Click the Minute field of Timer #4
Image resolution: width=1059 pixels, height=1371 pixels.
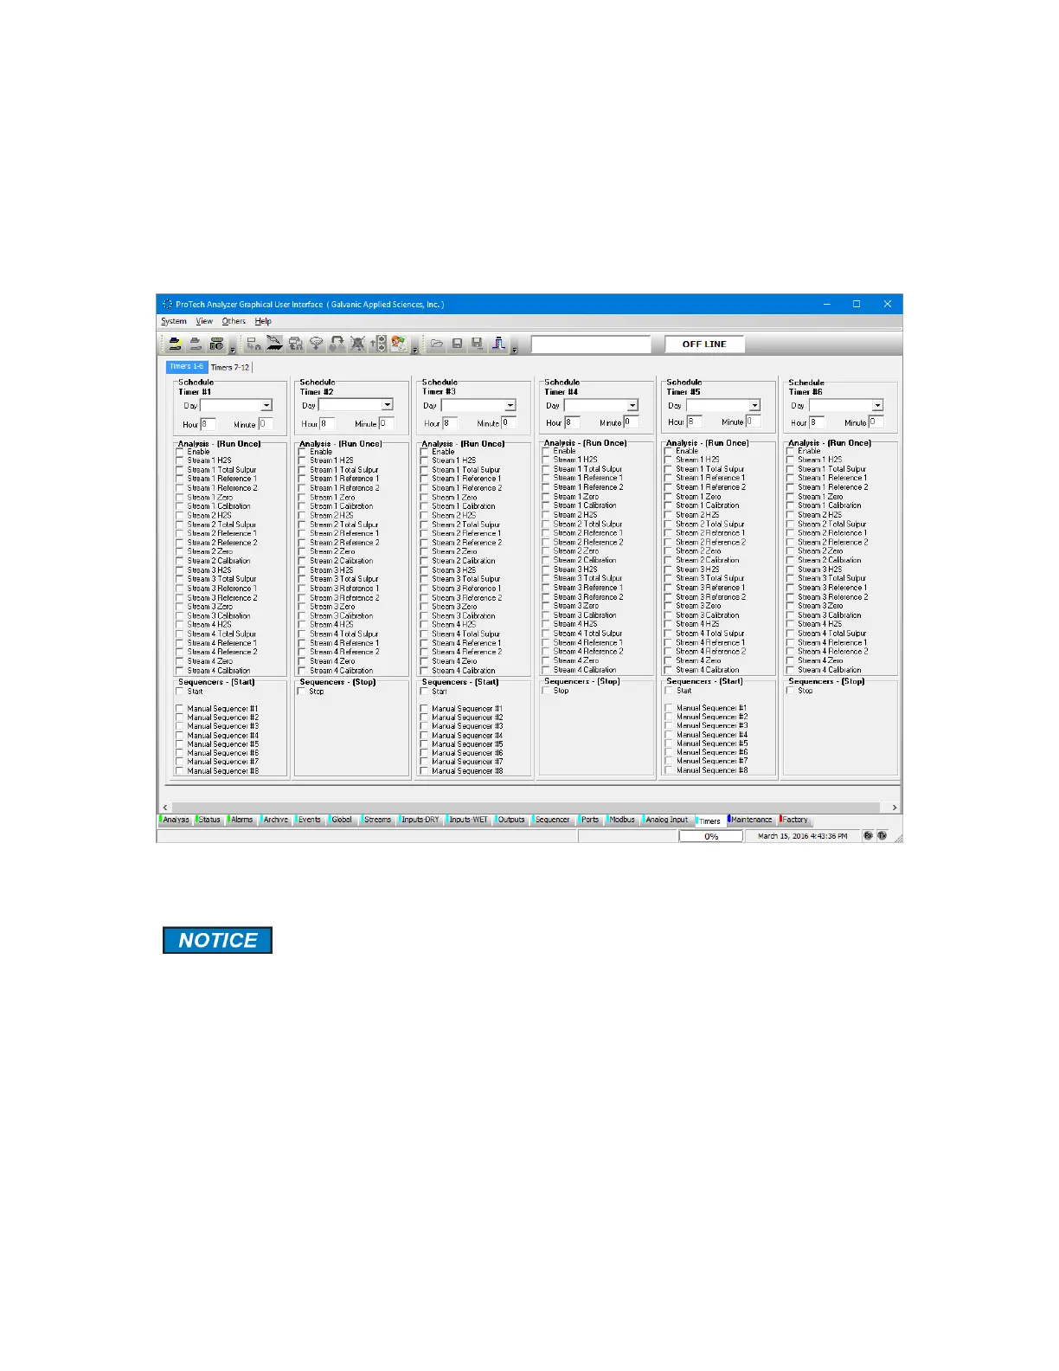coord(631,422)
